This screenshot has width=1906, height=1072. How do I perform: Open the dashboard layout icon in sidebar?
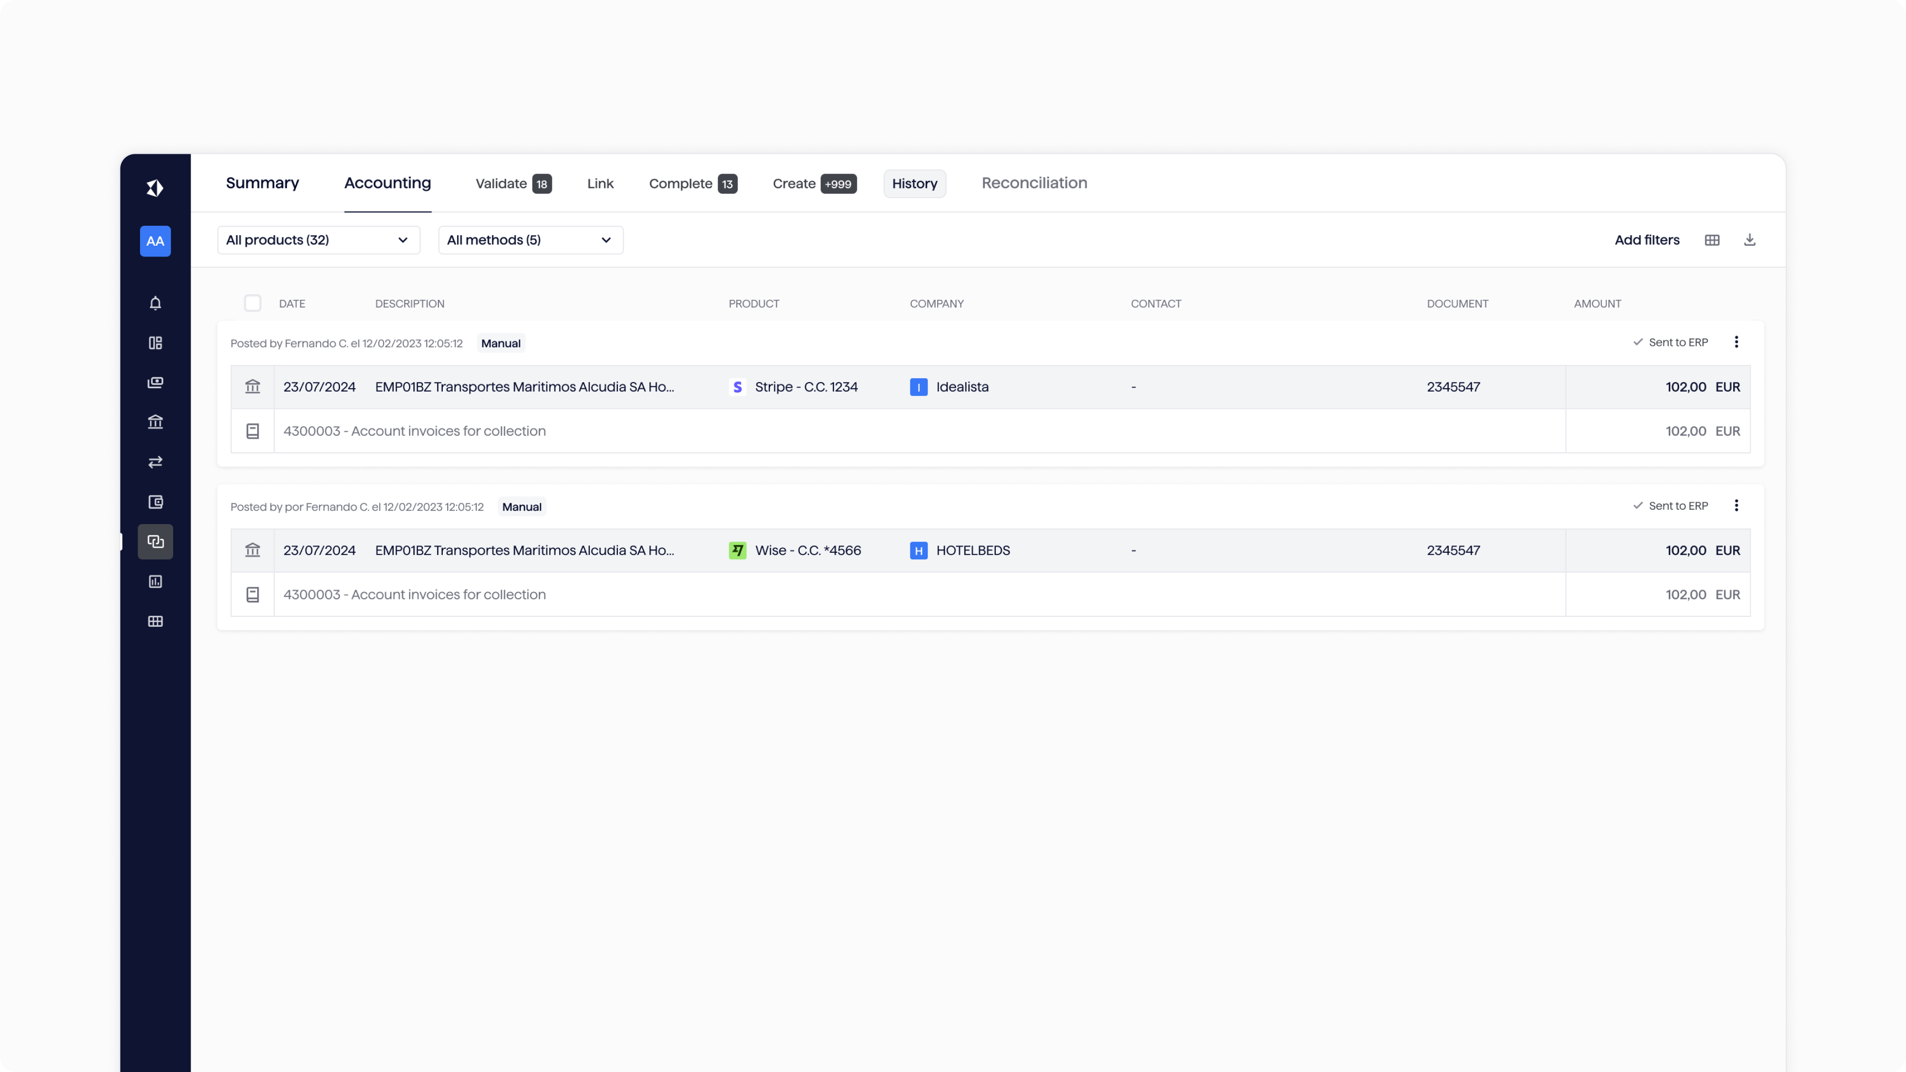click(155, 343)
